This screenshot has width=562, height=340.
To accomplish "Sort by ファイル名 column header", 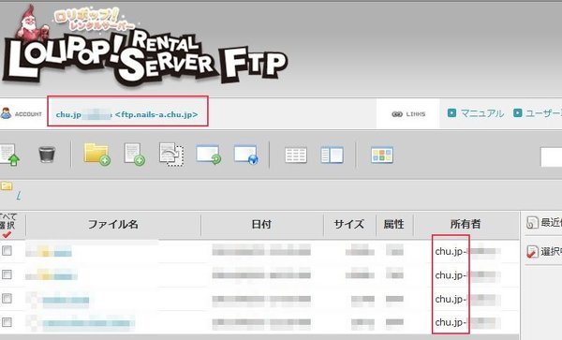I will pyautogui.click(x=113, y=224).
